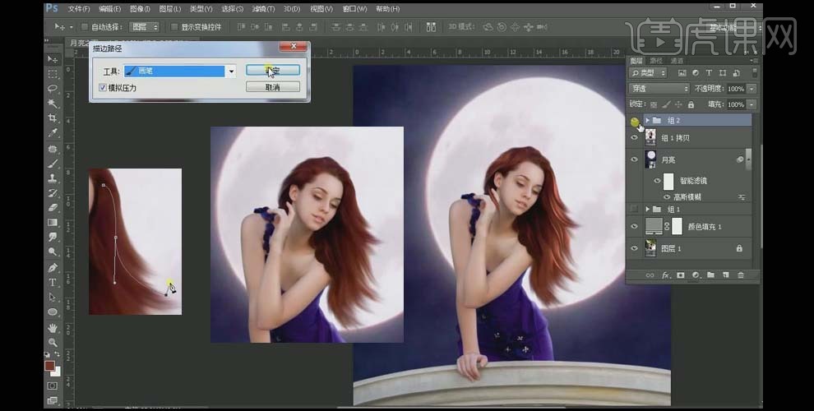Open the 编辑(E) menu
This screenshot has width=814, height=411.
(x=109, y=9)
